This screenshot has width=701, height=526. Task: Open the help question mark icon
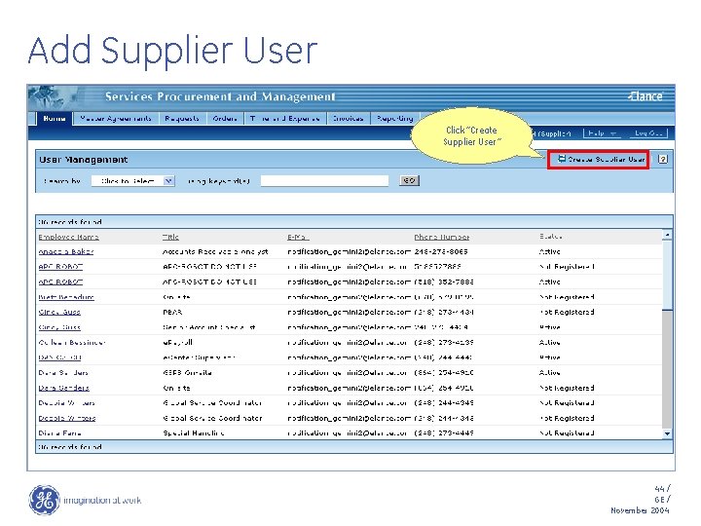[663, 159]
